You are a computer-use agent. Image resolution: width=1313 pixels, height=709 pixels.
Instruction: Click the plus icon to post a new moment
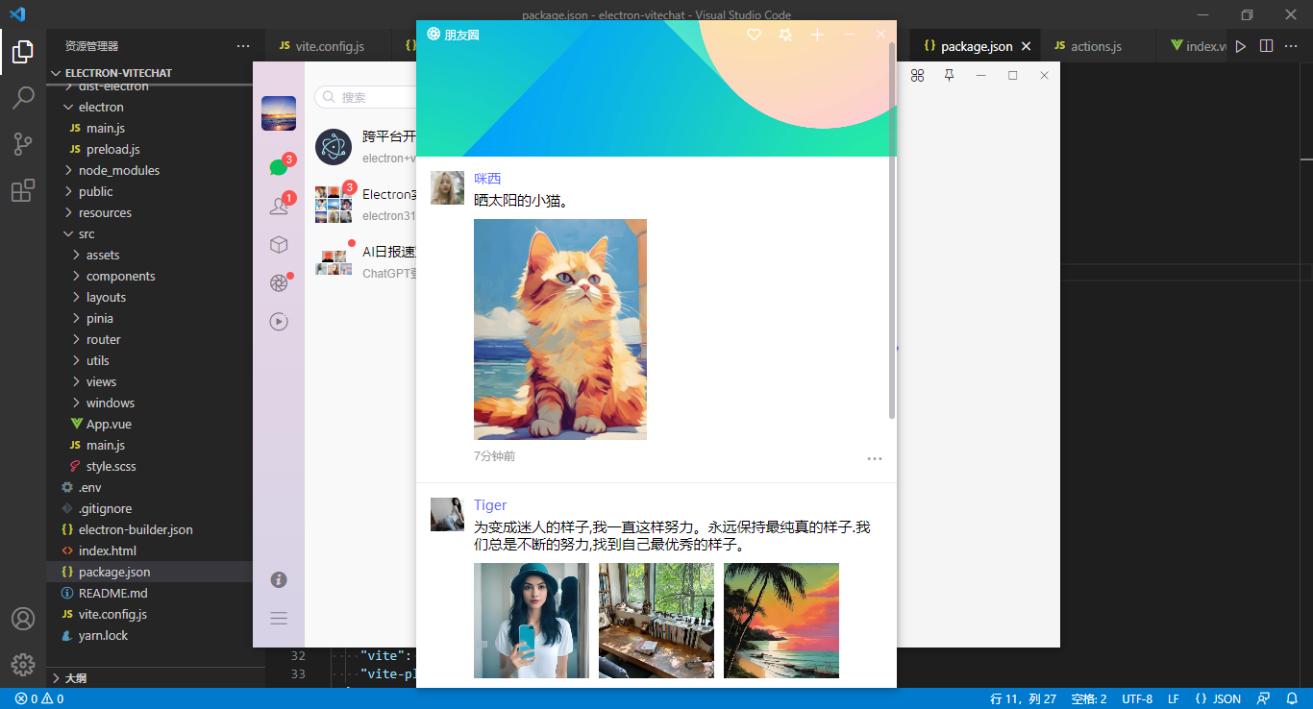(817, 35)
